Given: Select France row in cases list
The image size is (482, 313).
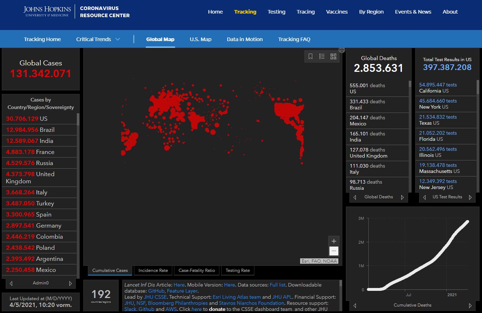Looking at the screenshot, I should click(x=40, y=152).
